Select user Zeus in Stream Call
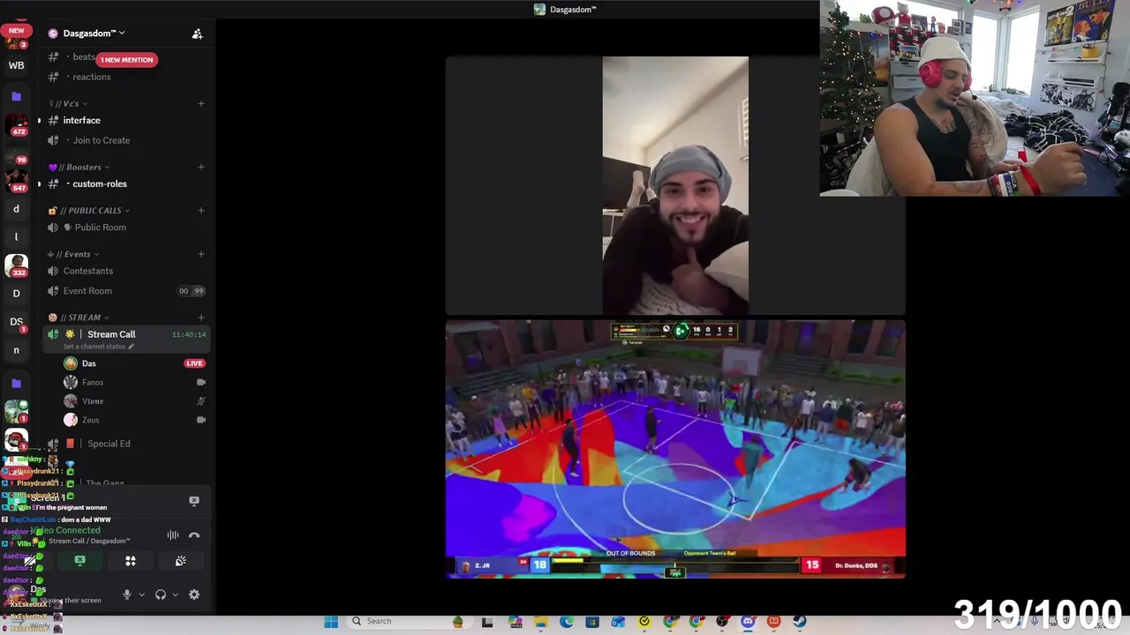The height and width of the screenshot is (635, 1130). [90, 420]
